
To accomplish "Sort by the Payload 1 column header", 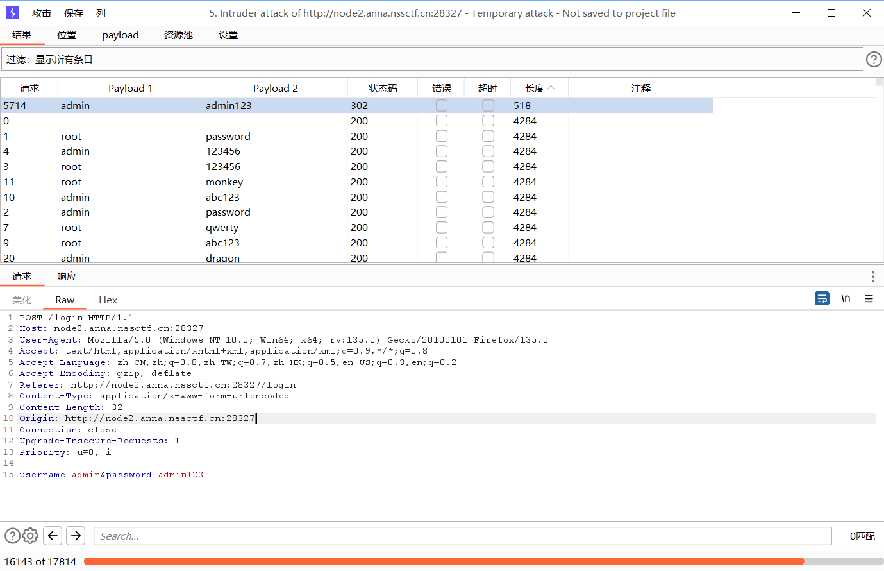I will pos(131,88).
